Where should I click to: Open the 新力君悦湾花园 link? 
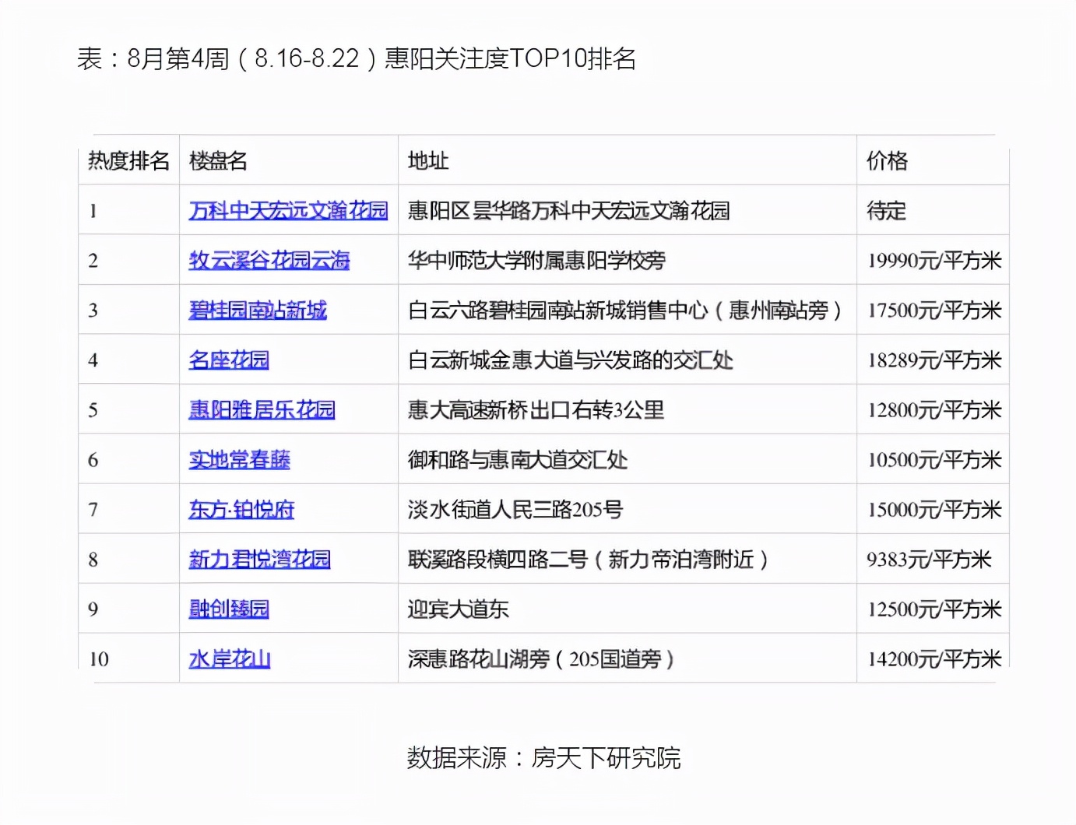click(259, 559)
